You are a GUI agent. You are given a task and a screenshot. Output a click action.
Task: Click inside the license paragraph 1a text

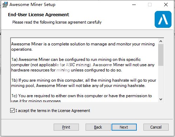point(83,65)
